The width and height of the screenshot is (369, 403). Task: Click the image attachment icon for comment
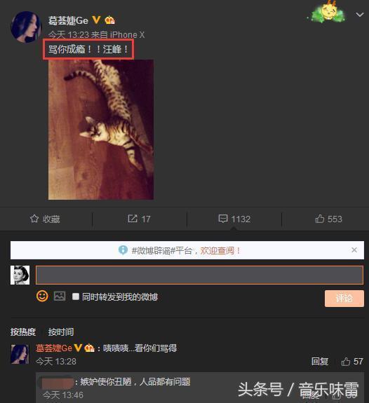click(60, 296)
